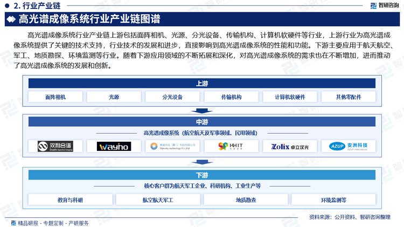Click the Wayho company logo
This screenshot has width=404, height=227.
pos(114,147)
